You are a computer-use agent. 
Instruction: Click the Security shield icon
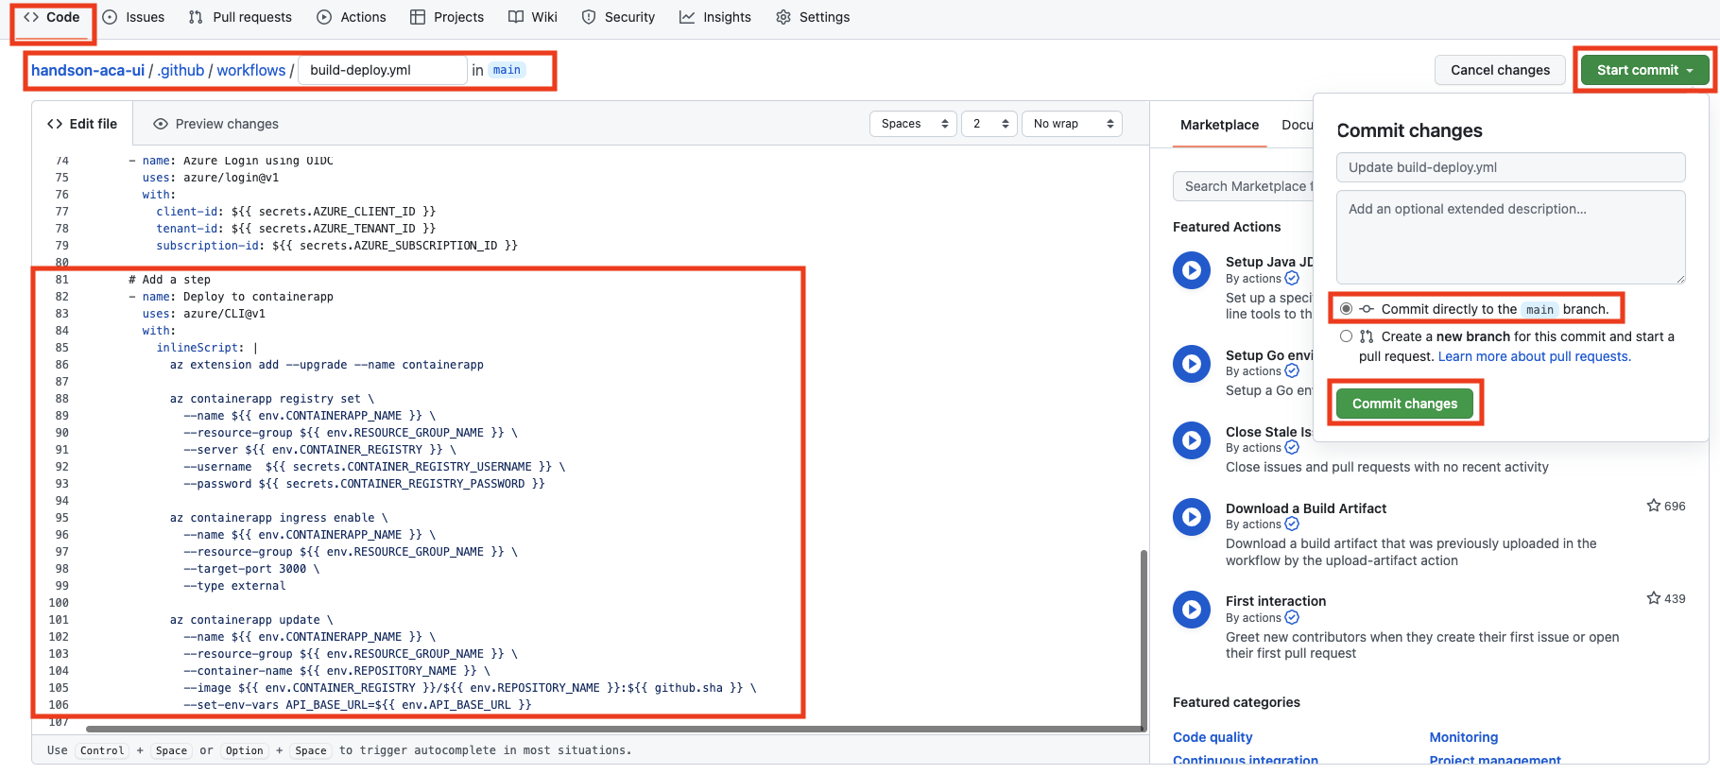(589, 17)
